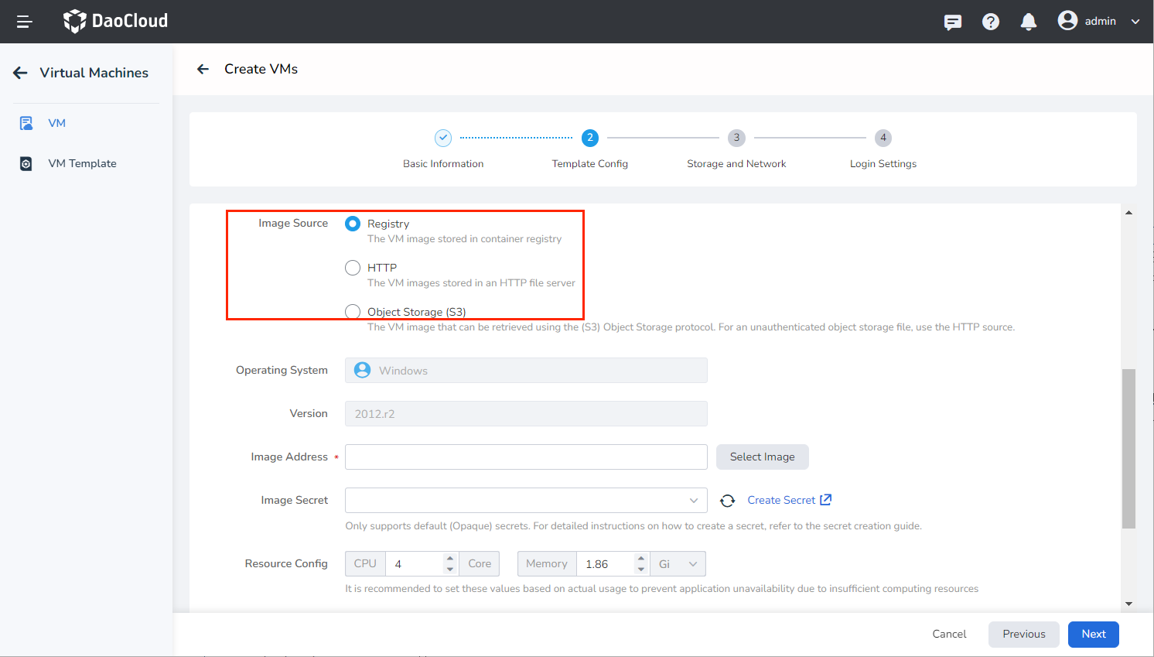Open the chat messages icon

(x=952, y=21)
